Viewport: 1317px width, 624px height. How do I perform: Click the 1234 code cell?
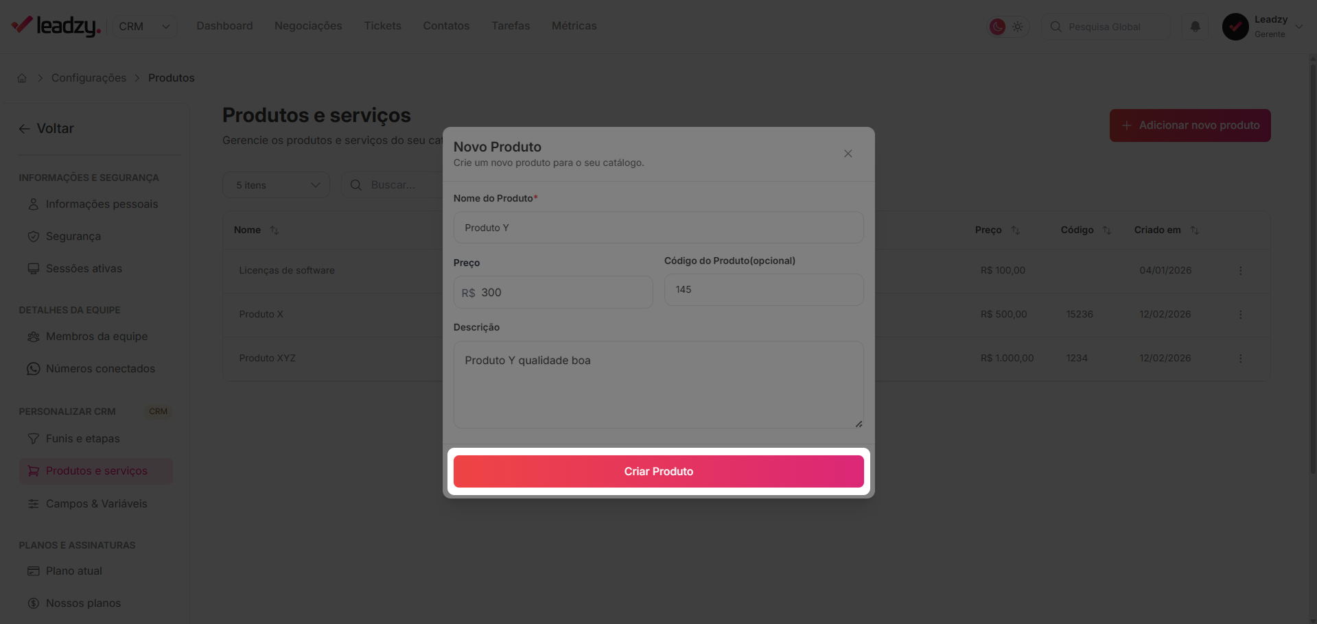(x=1077, y=359)
